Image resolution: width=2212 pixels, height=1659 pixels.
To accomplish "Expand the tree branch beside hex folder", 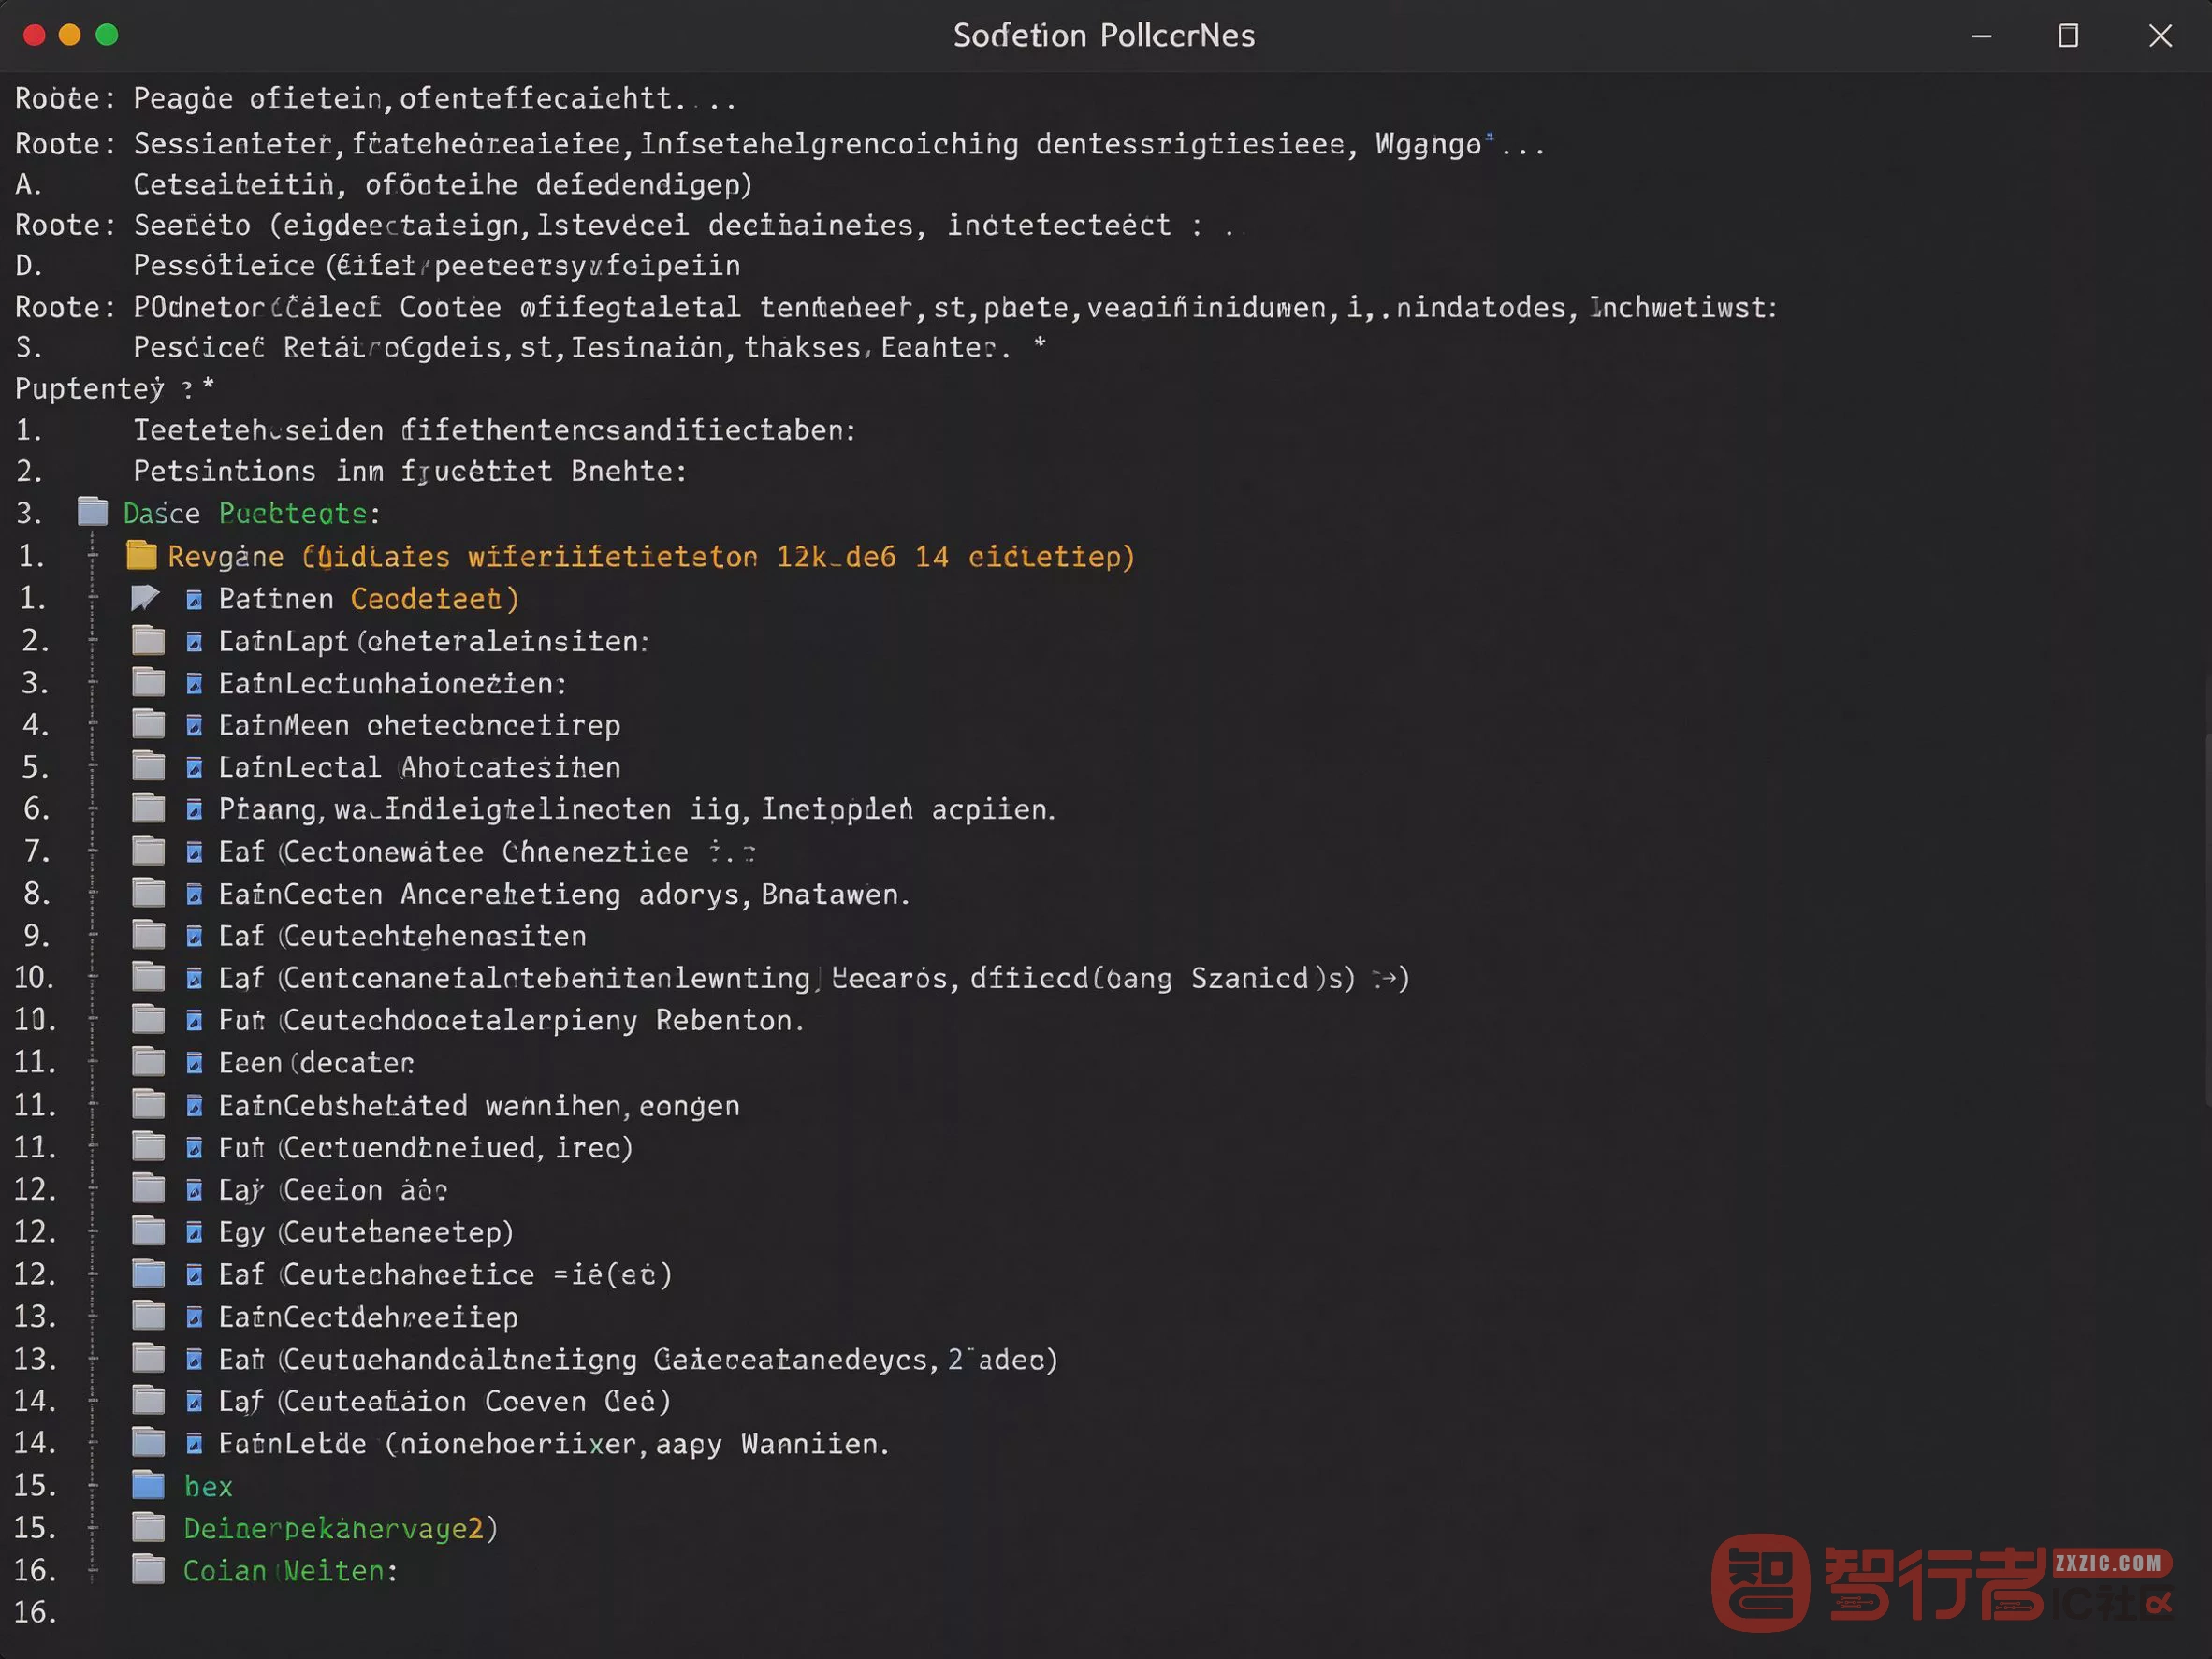I will click(x=93, y=1485).
